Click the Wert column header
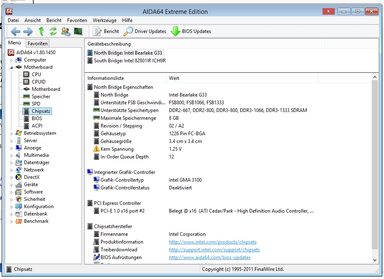Viewport: 384px width, 279px height. (x=242, y=78)
